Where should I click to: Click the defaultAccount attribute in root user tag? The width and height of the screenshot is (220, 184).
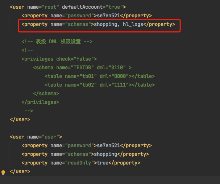point(79,7)
